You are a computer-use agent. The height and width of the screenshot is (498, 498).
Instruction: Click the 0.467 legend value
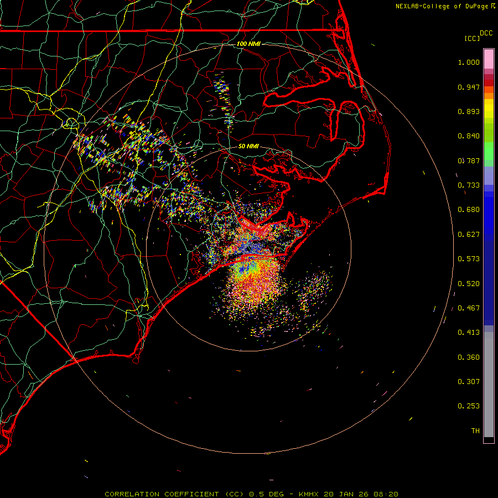click(469, 308)
